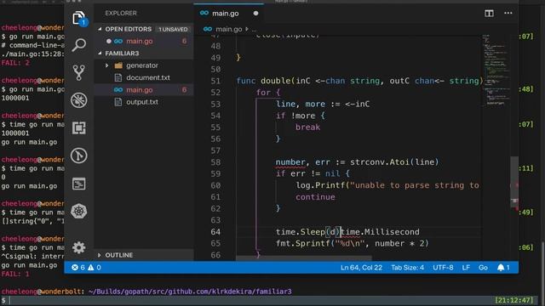Open the Source Control view icon
This screenshot has width=545, height=306.
(79, 72)
